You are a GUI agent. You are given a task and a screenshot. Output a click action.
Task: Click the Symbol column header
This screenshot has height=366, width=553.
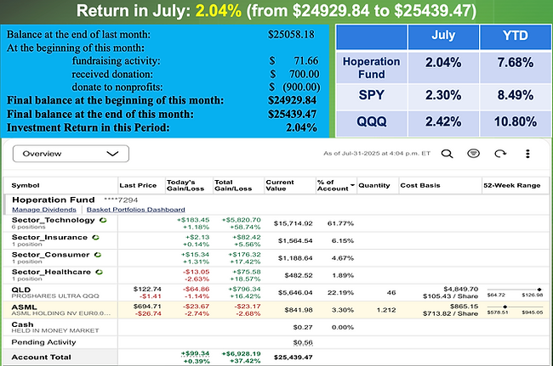26,185
